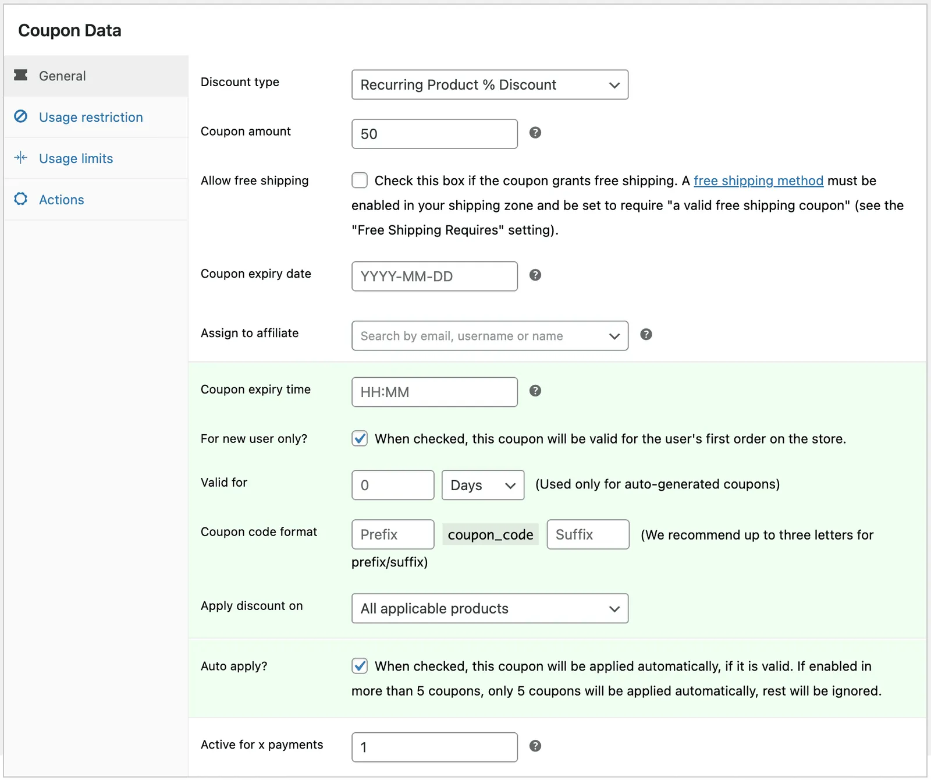Click the Auto apply? label
Viewport: 931px width, 780px height.
[x=234, y=666]
